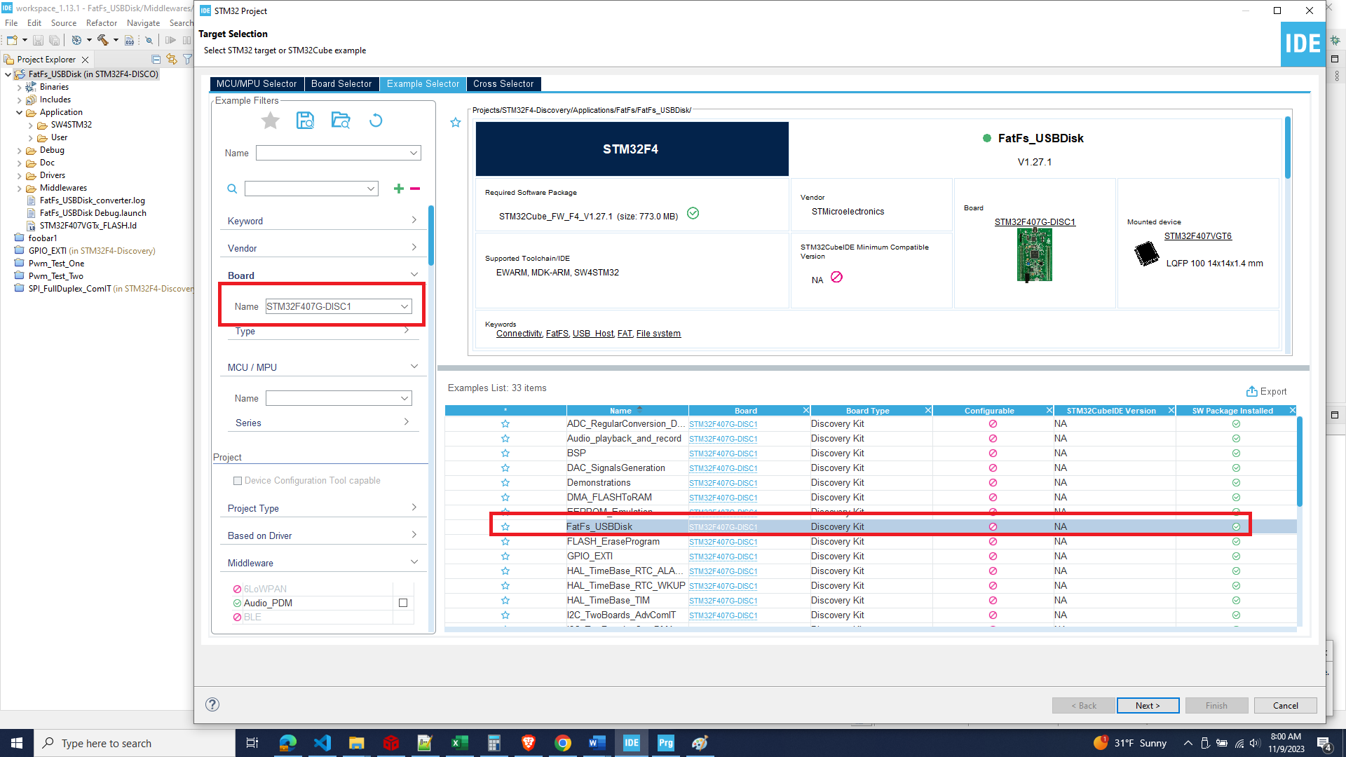Click the examples list vertical scrollbar
This screenshot has height=757, width=1346.
1299,463
